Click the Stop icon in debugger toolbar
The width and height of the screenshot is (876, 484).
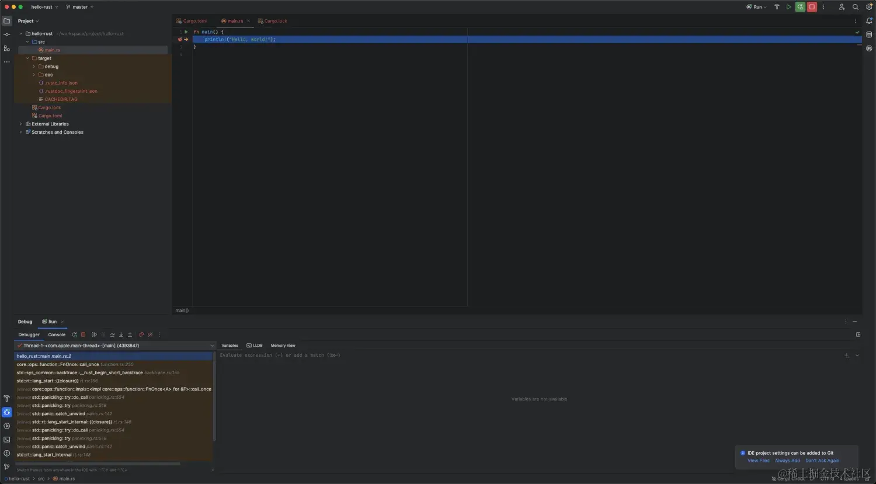(x=83, y=335)
